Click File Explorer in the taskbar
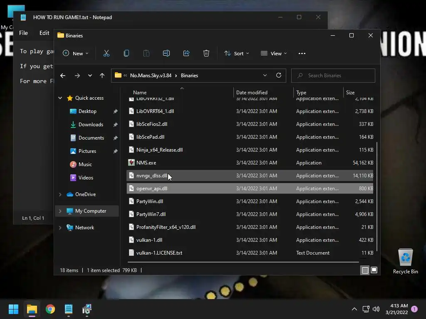 [32, 309]
